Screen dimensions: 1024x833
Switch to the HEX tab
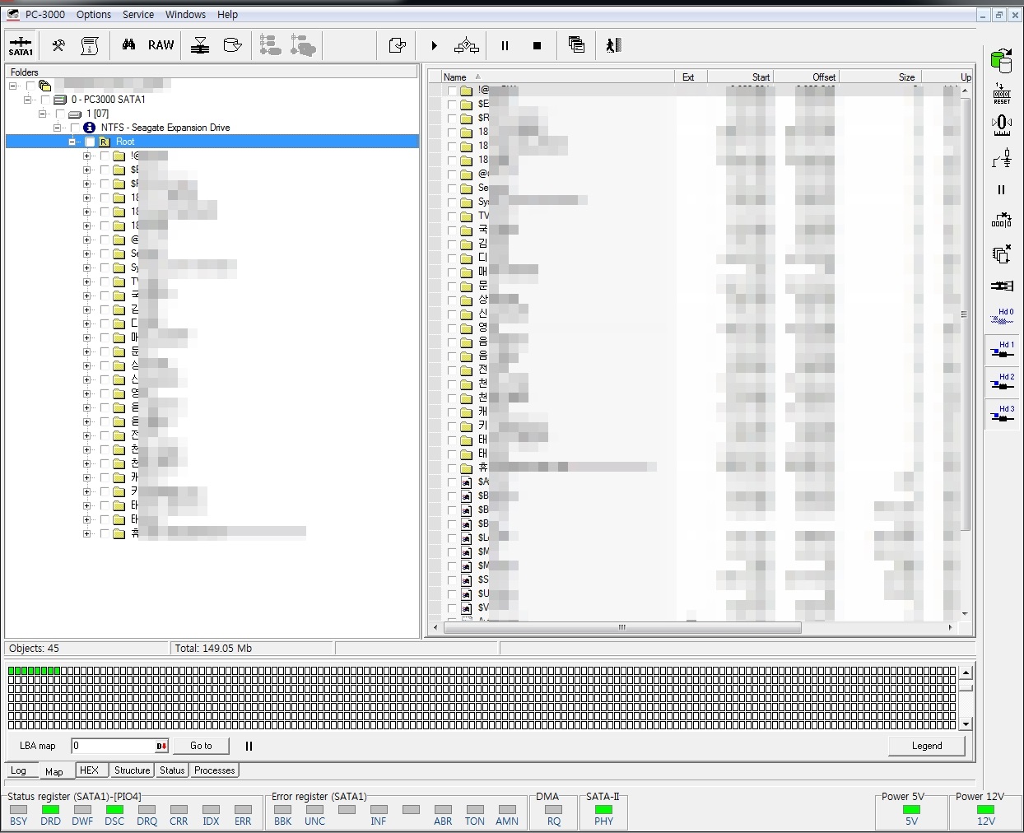[89, 770]
